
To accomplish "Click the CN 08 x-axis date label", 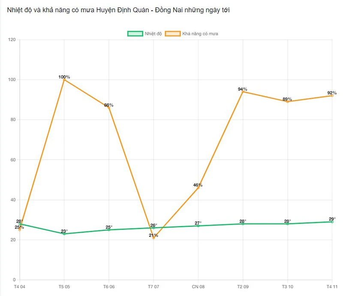I will pyautogui.click(x=198, y=287).
